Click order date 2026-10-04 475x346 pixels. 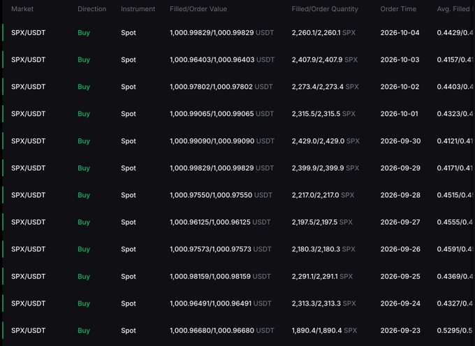[400, 33]
